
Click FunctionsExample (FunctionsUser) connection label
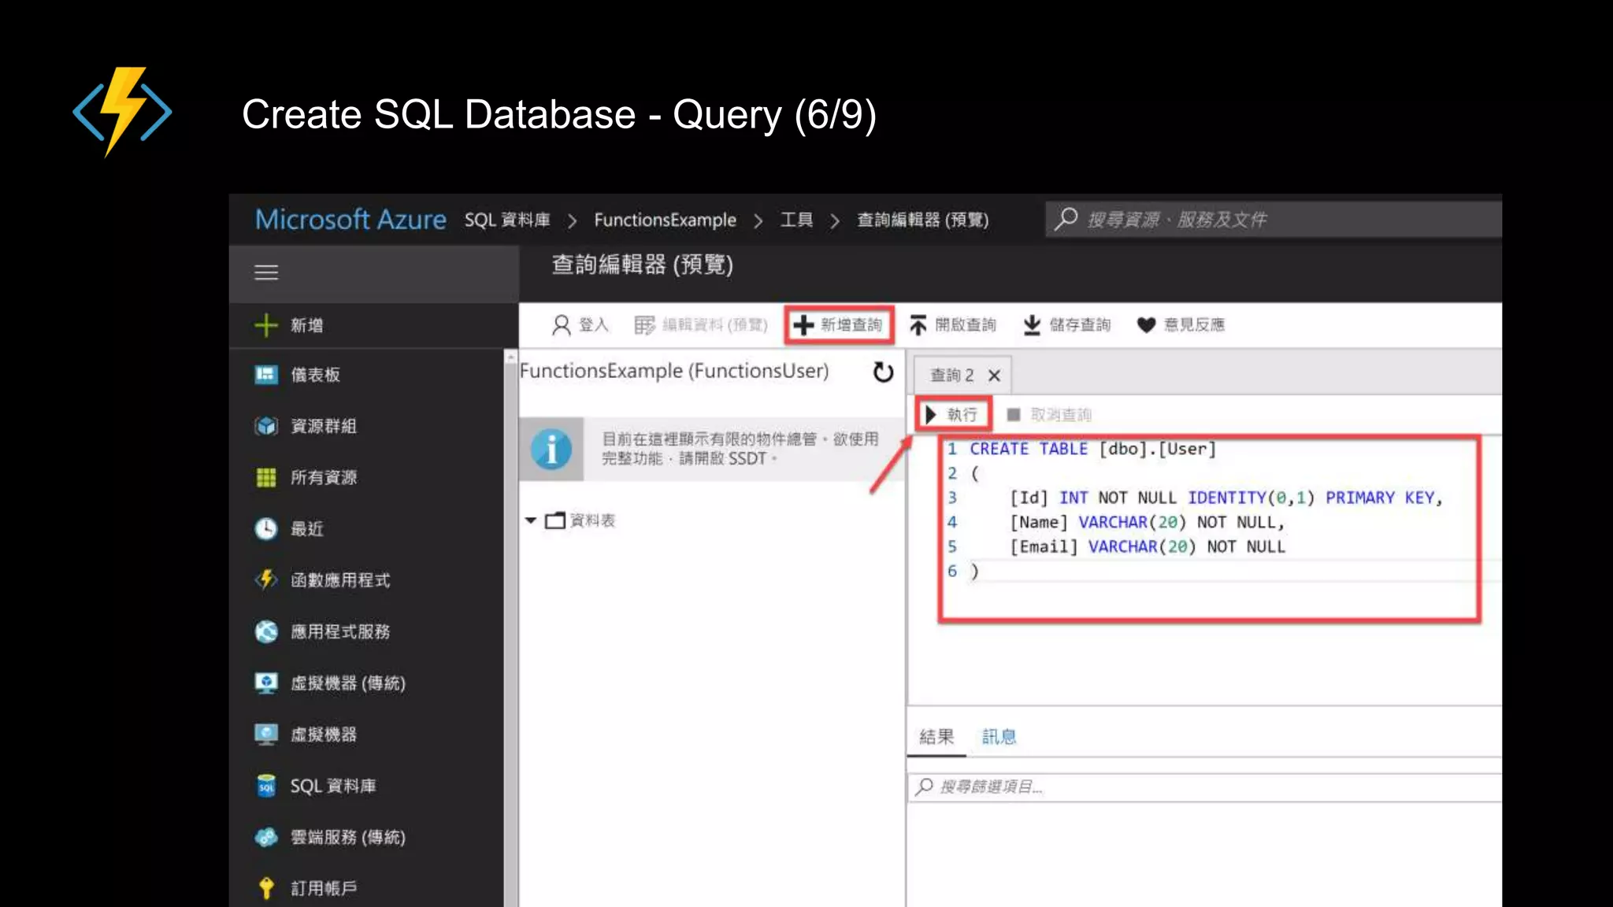[674, 371]
